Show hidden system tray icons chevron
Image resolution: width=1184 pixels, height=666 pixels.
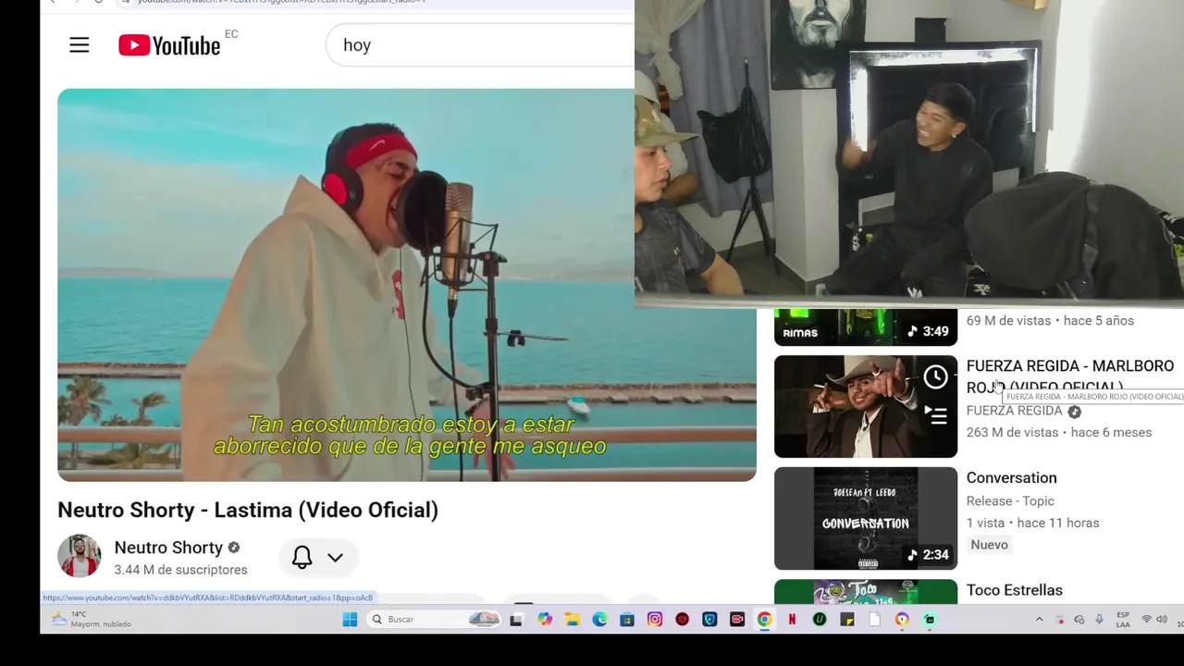1039,620
